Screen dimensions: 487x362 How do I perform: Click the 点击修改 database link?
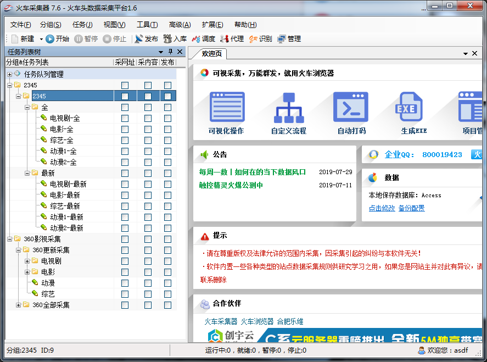coord(382,208)
